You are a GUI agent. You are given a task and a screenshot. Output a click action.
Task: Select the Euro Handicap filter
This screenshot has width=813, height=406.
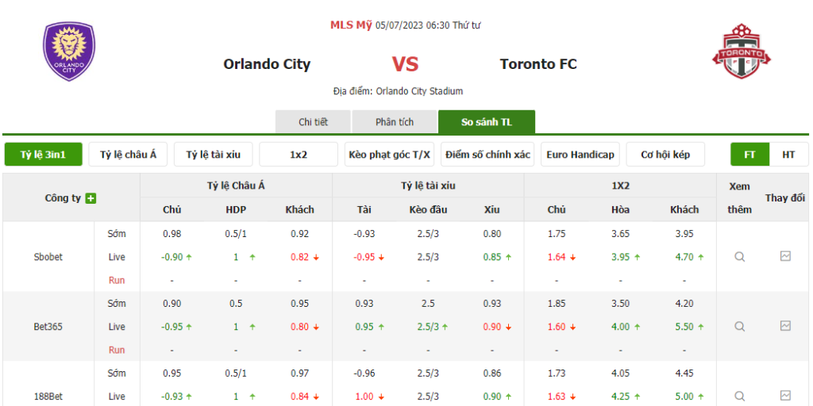pyautogui.click(x=580, y=155)
